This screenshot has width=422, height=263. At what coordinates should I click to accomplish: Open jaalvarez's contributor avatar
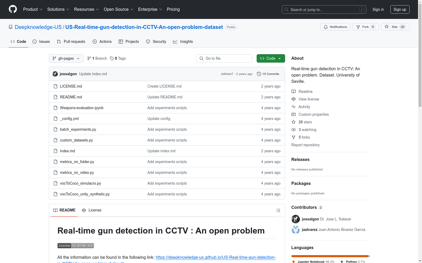coord(296,230)
